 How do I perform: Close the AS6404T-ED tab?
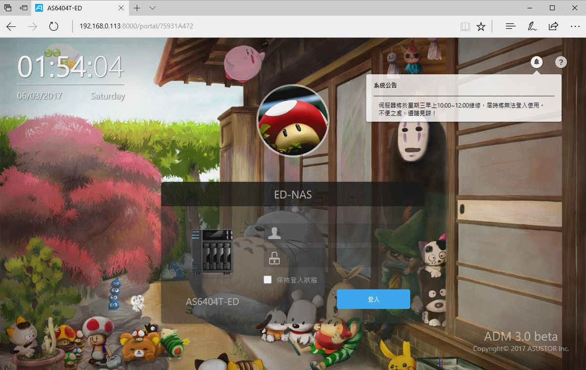(x=122, y=8)
